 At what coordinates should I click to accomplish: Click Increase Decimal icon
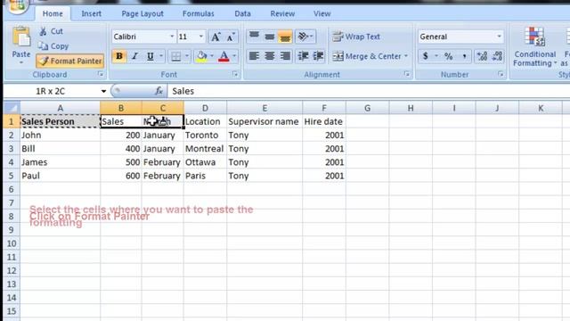coord(483,56)
